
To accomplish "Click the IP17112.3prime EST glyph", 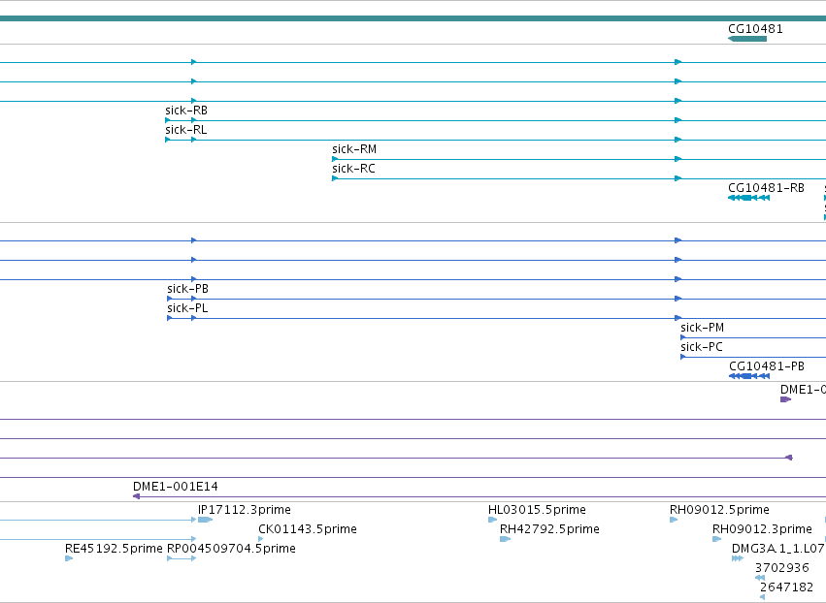I will tap(205, 520).
